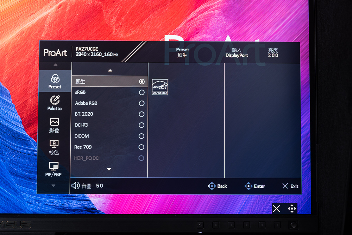Click the joystick shortcut icon above bezel
The height and width of the screenshot is (235, 352).
(x=292, y=209)
